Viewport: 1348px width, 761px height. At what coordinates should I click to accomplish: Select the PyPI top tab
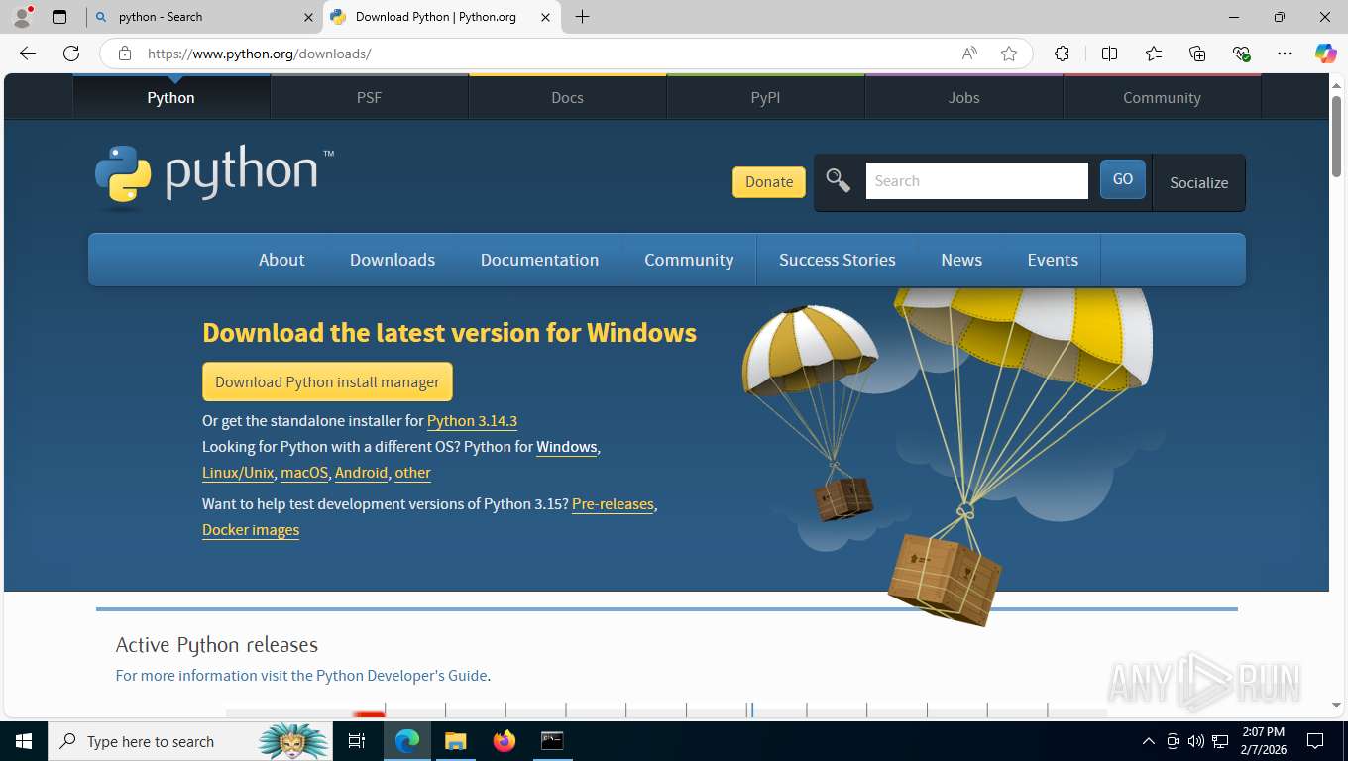[x=765, y=97]
